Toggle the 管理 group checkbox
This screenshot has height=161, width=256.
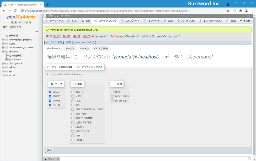point(114,84)
